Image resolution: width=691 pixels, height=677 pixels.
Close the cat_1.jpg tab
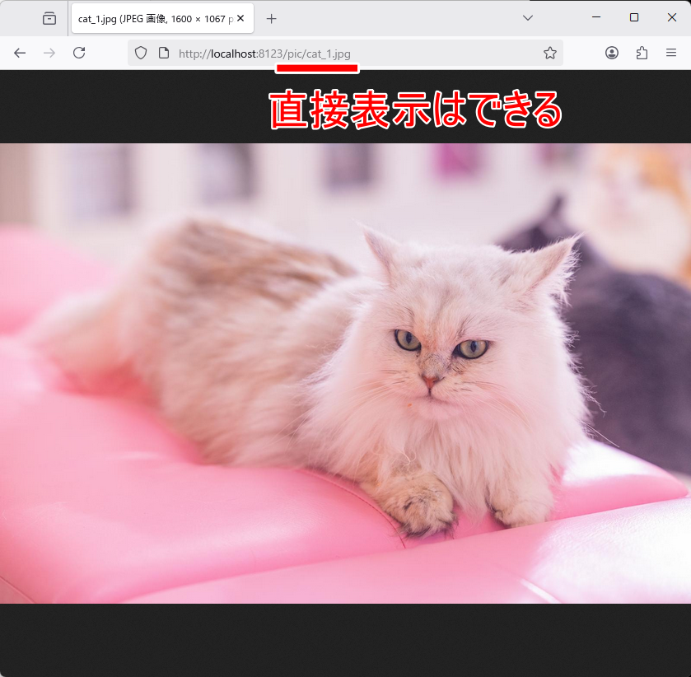tap(240, 18)
